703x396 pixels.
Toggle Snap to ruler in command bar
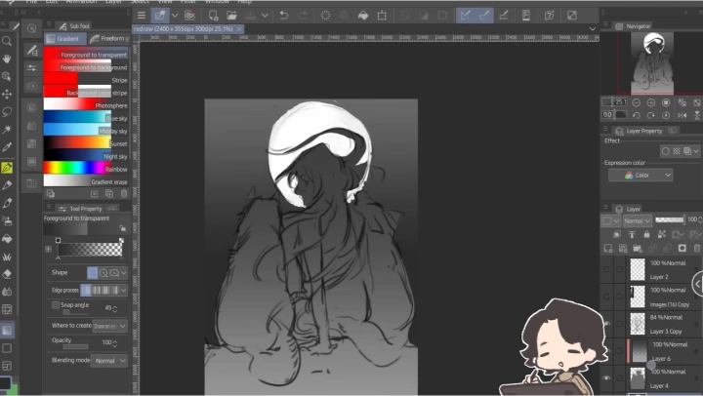tap(466, 16)
